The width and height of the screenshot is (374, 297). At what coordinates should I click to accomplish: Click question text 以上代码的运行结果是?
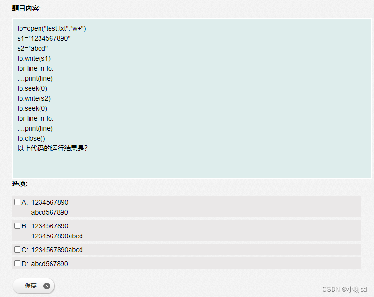click(52, 148)
